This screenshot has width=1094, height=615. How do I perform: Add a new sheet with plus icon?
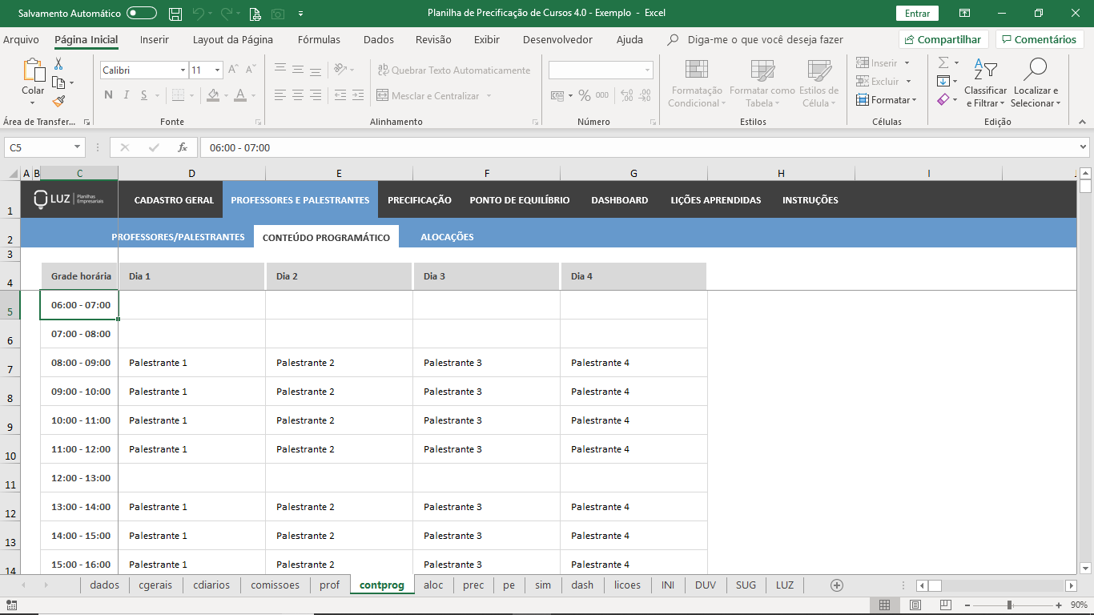(837, 585)
